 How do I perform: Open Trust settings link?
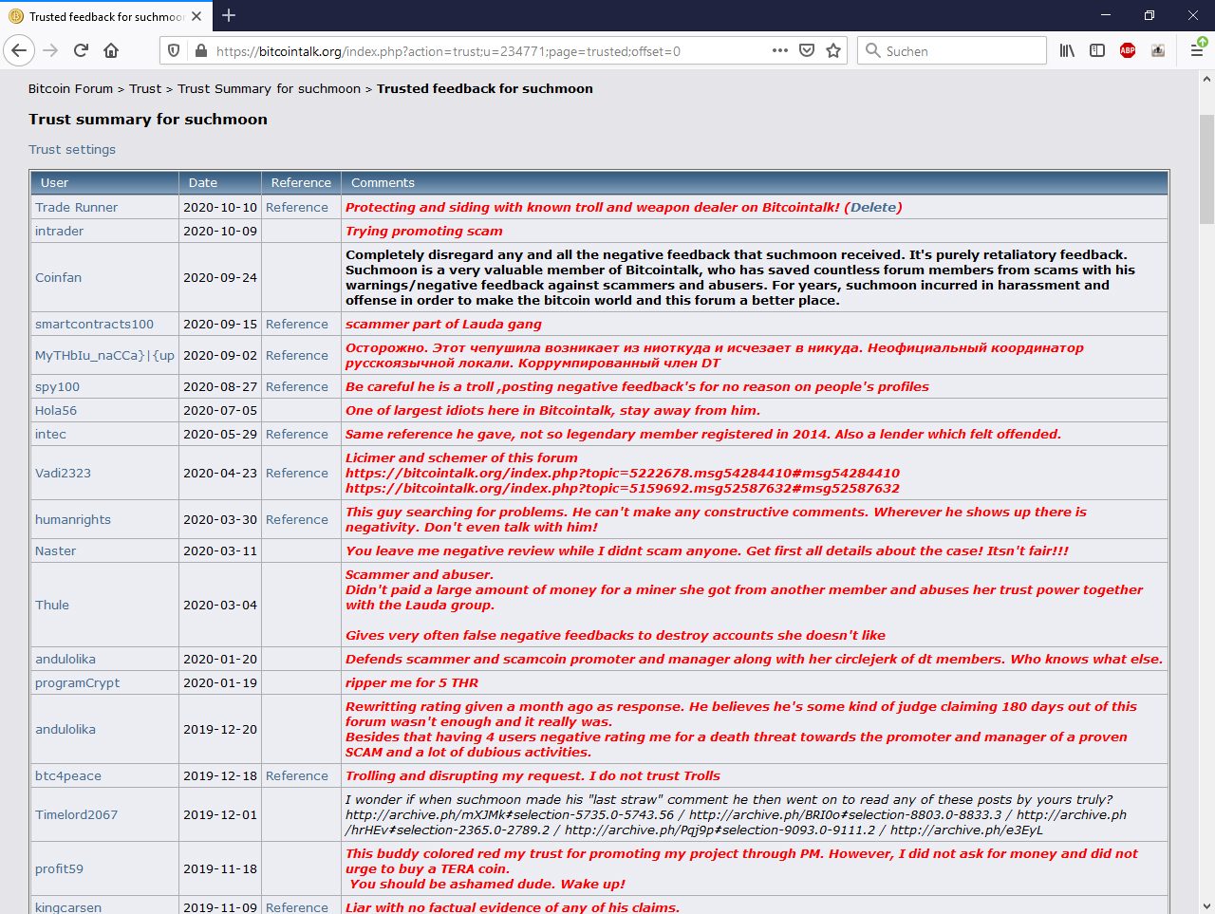pos(72,149)
